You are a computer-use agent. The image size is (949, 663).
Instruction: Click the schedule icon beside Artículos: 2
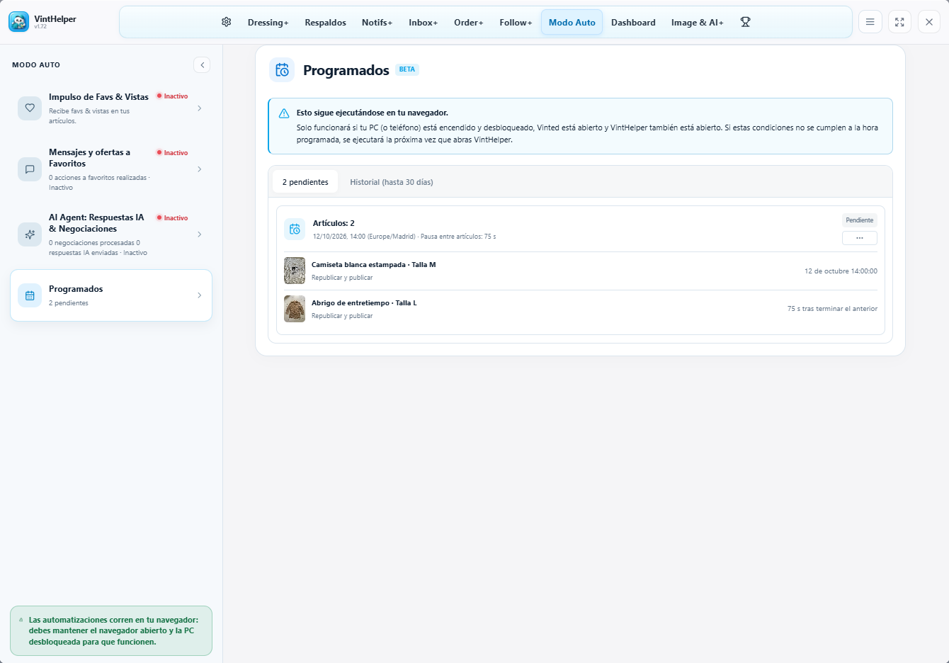coord(295,229)
